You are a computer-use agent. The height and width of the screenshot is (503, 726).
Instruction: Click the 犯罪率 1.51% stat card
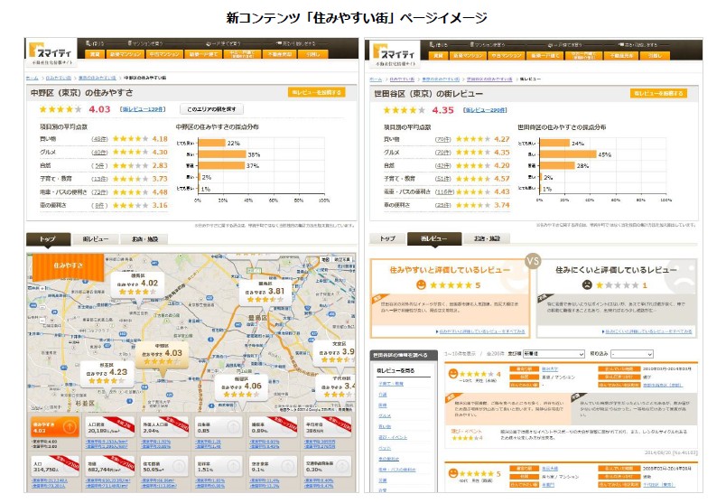click(219, 466)
